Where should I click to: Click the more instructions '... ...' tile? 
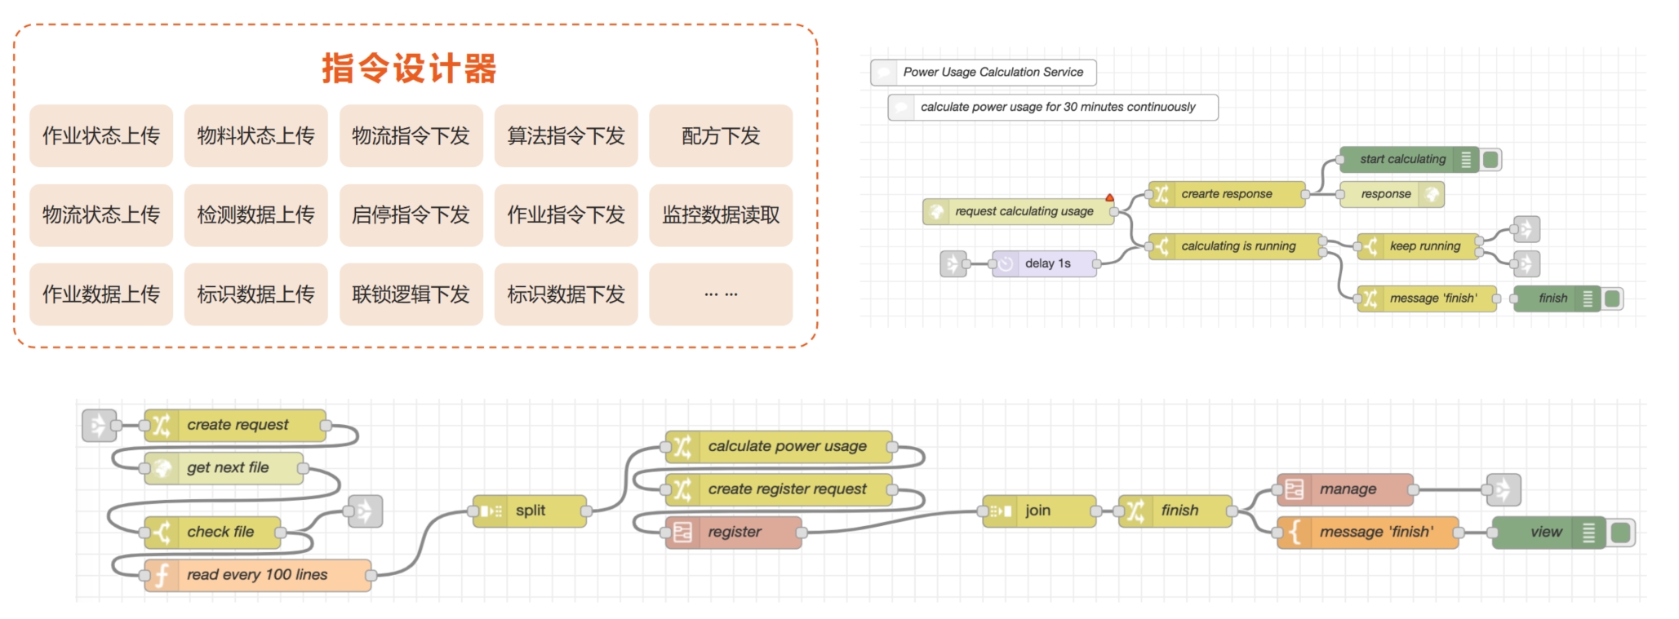tap(721, 294)
